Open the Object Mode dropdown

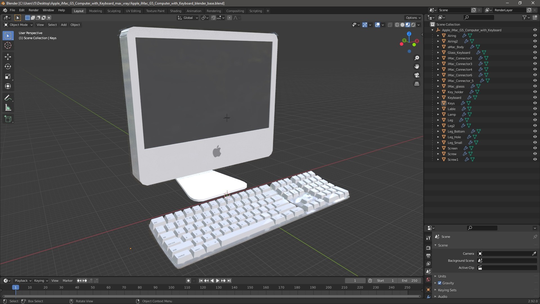point(18,25)
